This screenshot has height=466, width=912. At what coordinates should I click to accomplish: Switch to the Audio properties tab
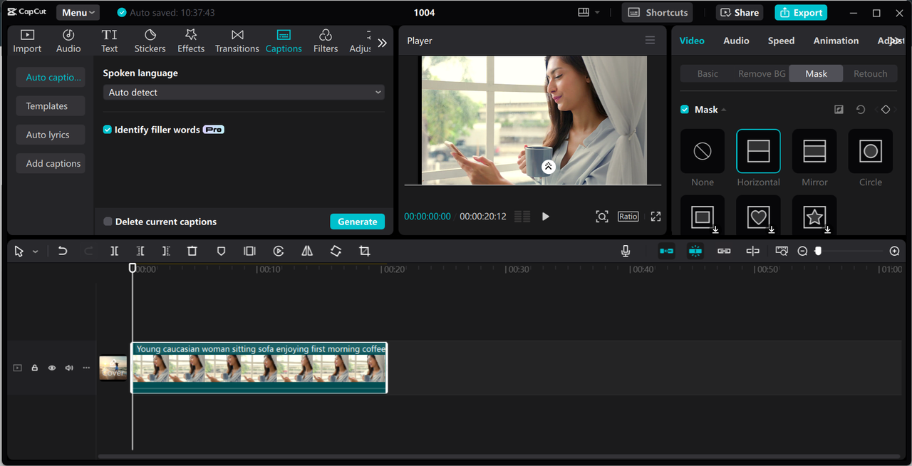pos(736,41)
